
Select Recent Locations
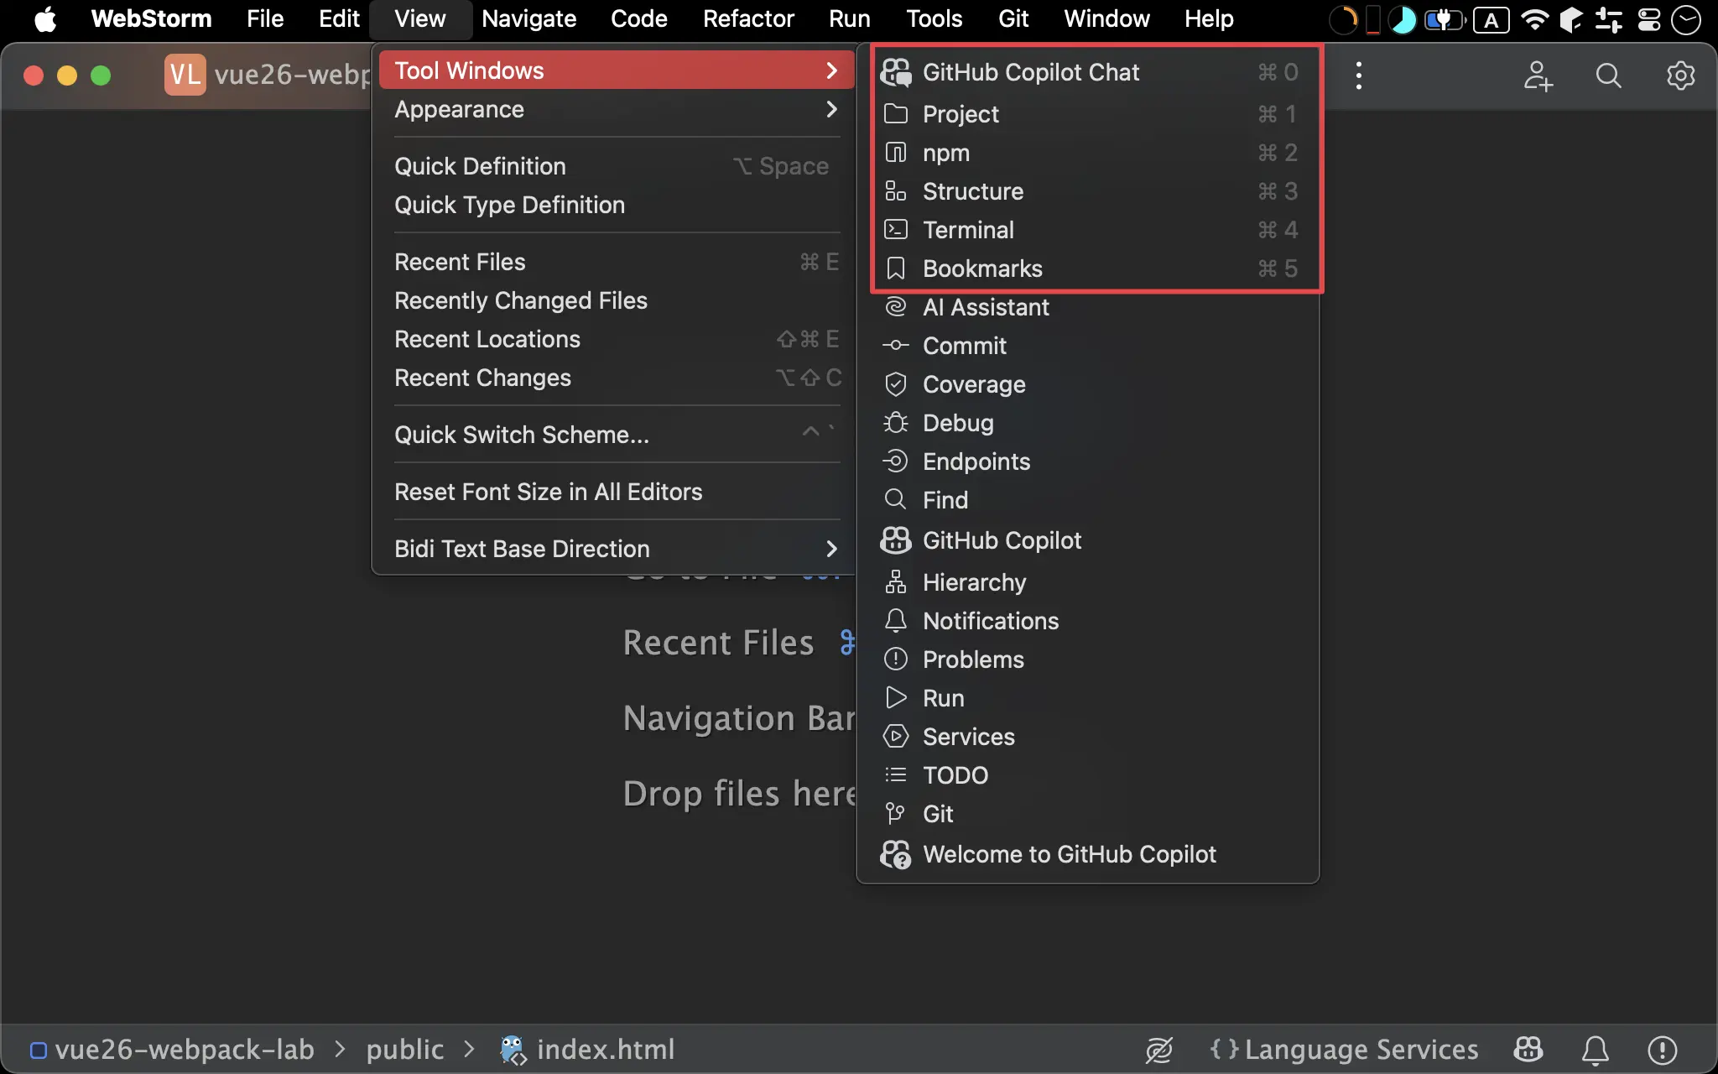[617, 339]
